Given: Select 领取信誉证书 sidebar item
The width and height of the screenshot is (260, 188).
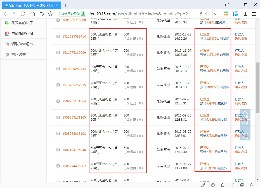Looking at the screenshot, I should (22, 44).
